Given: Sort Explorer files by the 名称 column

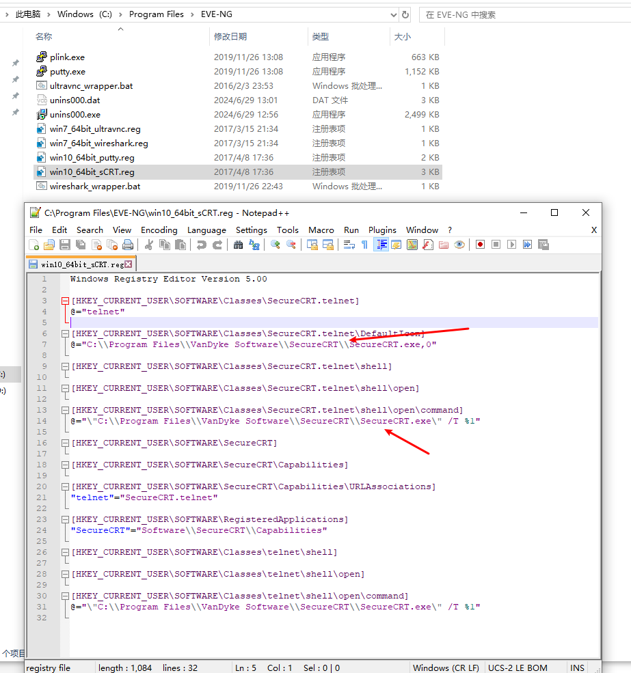Looking at the screenshot, I should tap(43, 37).
